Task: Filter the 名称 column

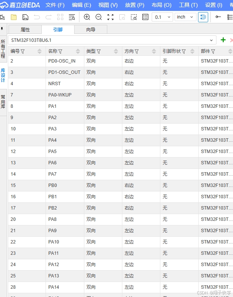Action: click(60, 51)
